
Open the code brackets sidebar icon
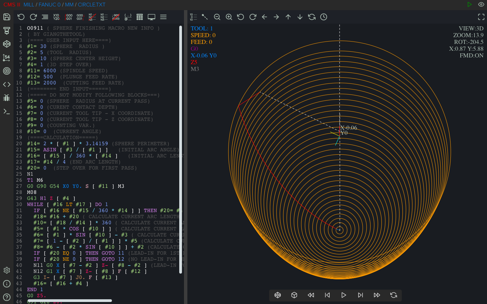[7, 84]
